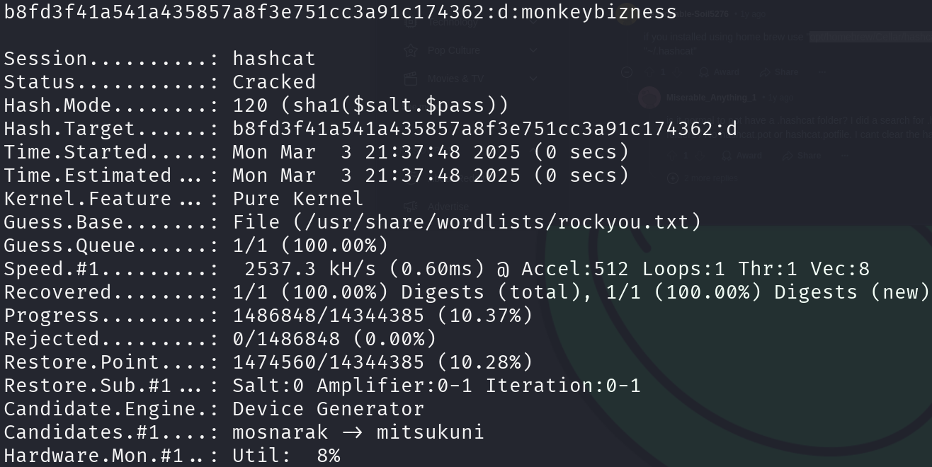Collapse the first comment thread minus icon

[627, 71]
